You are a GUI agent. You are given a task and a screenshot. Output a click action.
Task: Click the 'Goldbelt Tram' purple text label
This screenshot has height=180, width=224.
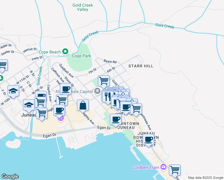point(146,167)
